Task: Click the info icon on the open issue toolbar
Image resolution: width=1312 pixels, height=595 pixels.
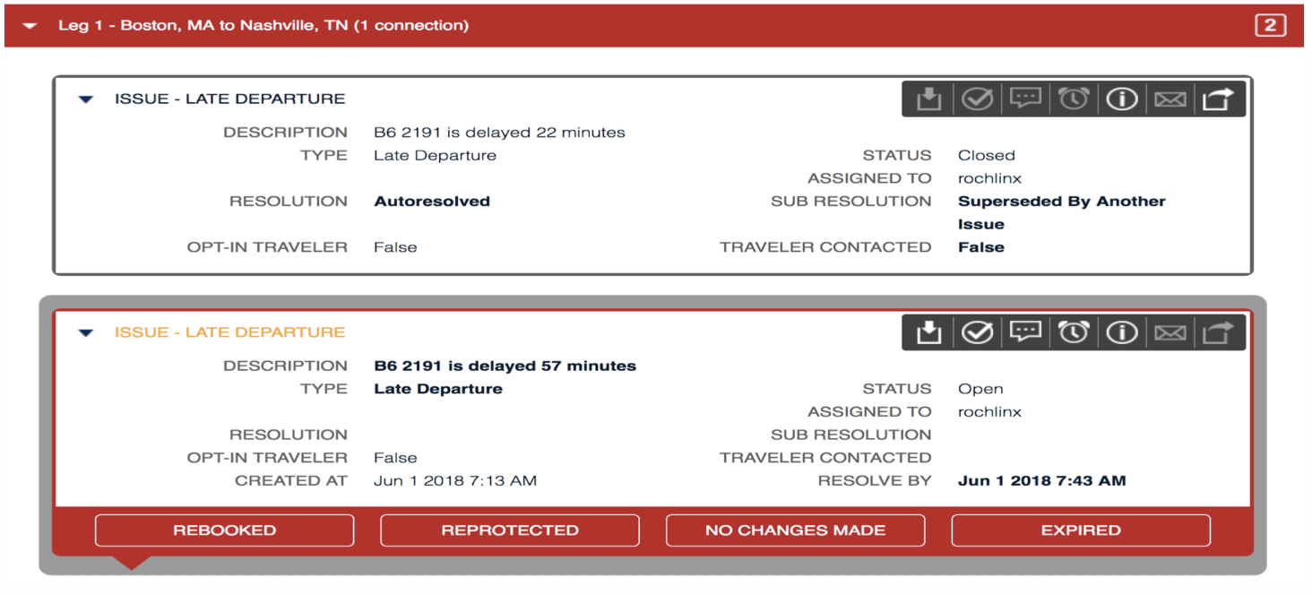Action: [1122, 332]
